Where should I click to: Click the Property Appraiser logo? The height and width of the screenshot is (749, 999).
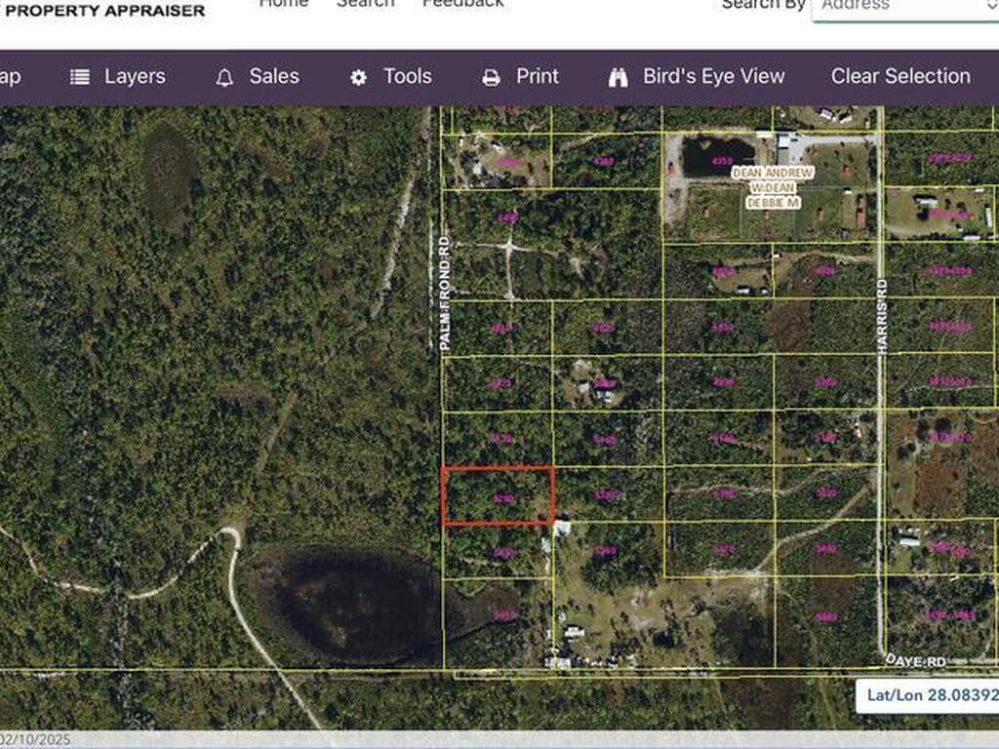tap(105, 10)
